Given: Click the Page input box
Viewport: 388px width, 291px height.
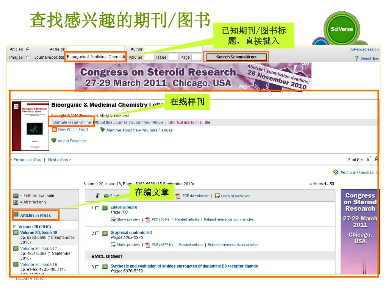Looking at the screenshot, I should click(197, 57).
